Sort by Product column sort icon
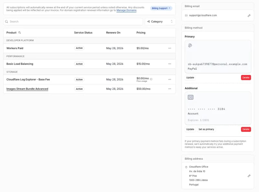This screenshot has height=192, width=259. 19,33
